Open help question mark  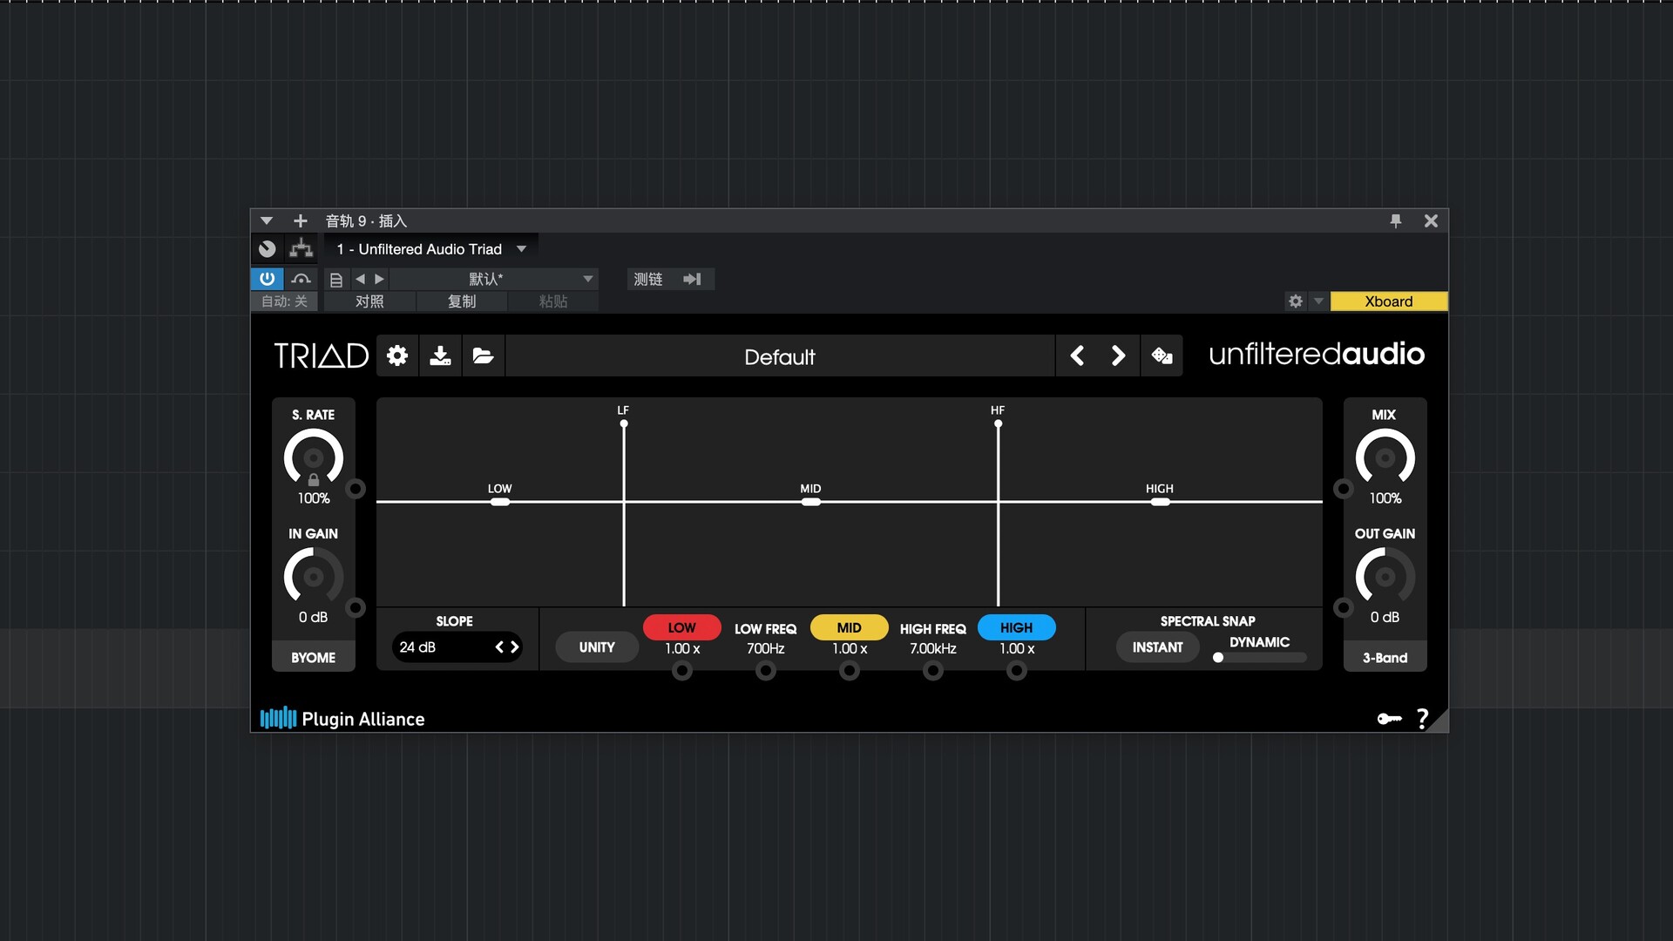click(x=1423, y=719)
